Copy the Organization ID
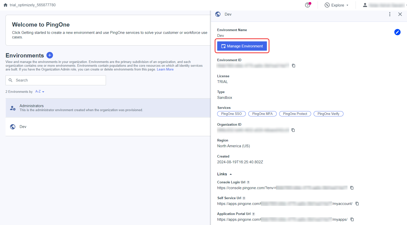This screenshot has height=225, width=407. coord(293,130)
